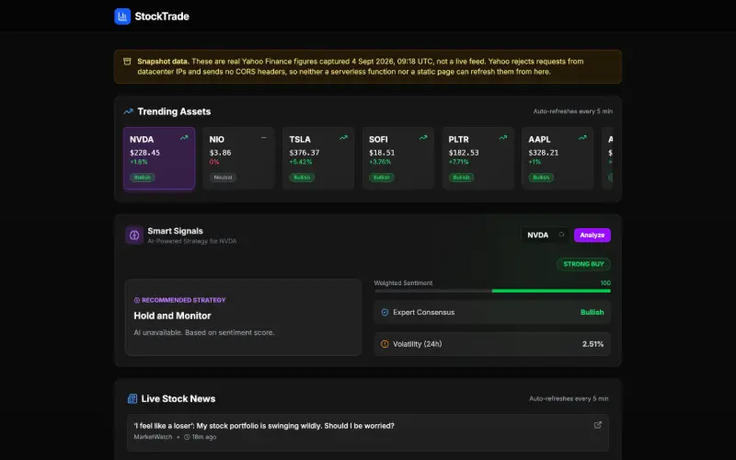Click the Expert Consensus Bullish value
This screenshot has height=460, width=736.
tap(592, 313)
